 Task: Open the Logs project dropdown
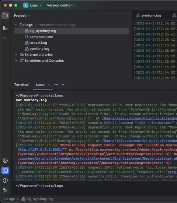(36, 5)
